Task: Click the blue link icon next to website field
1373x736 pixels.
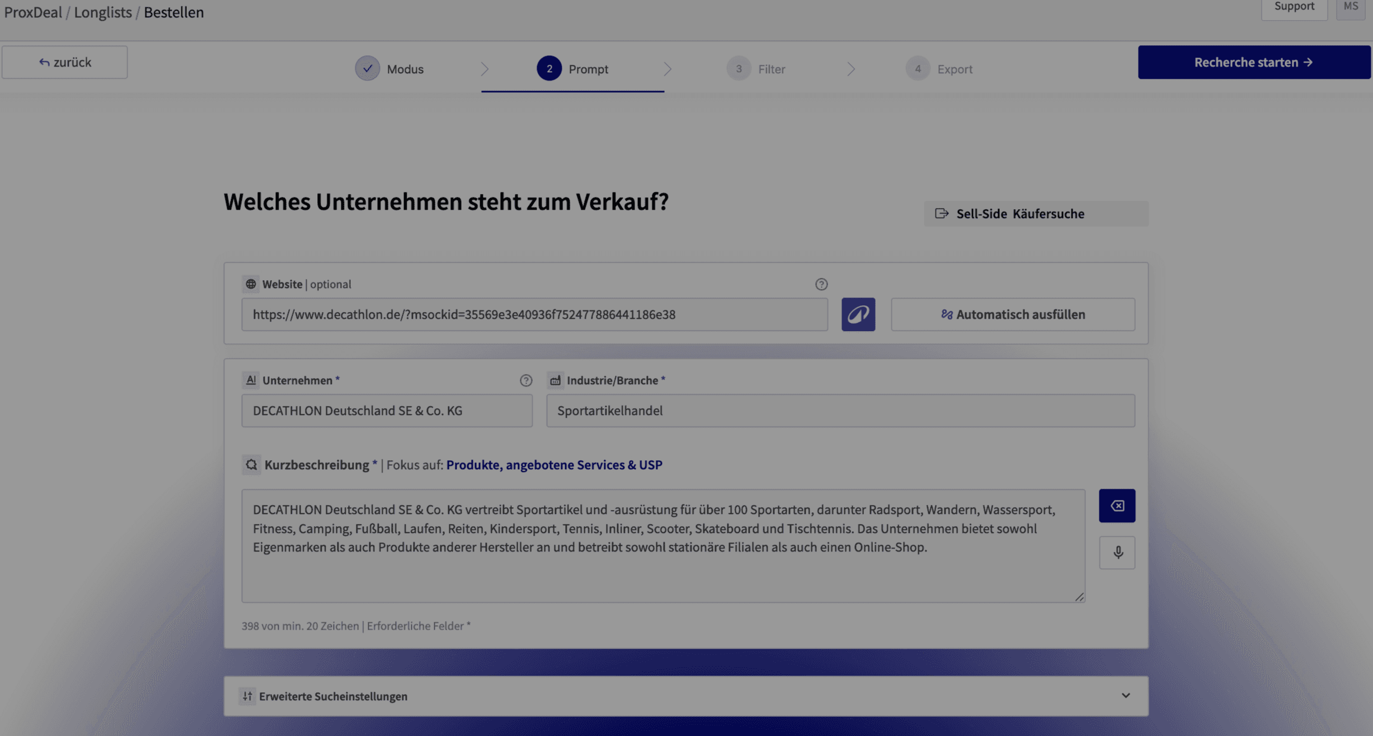Action: (x=858, y=314)
